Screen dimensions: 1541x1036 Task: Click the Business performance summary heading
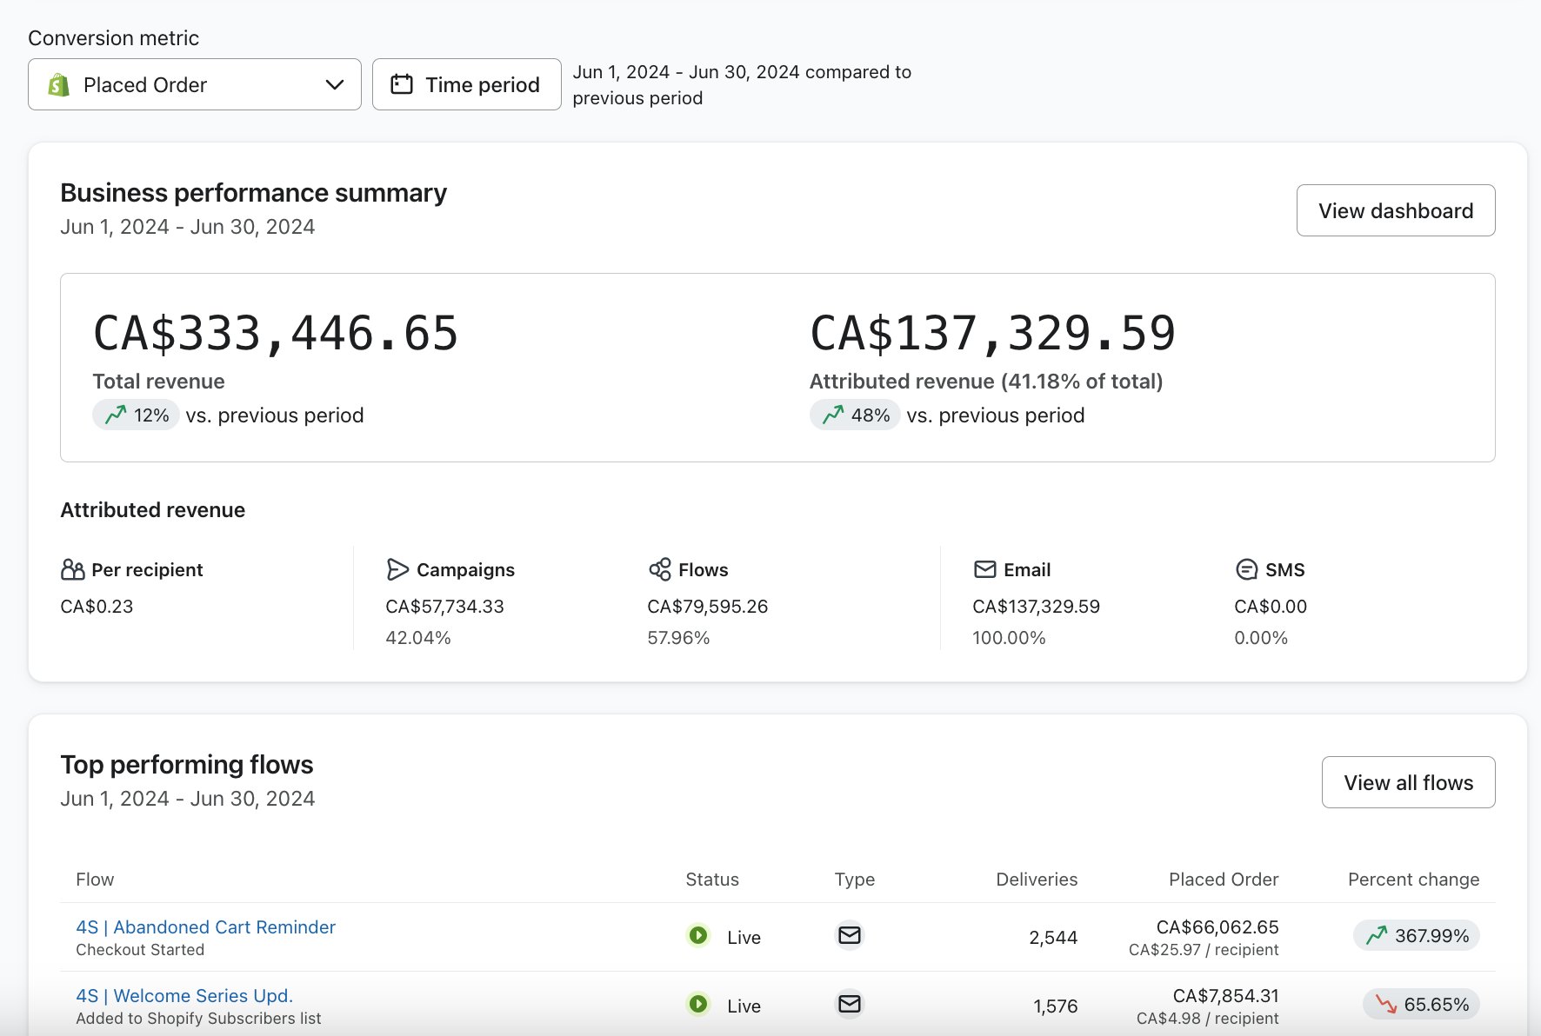(x=253, y=193)
